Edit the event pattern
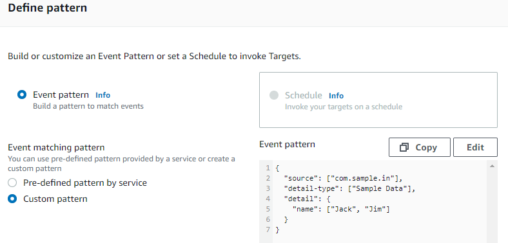This screenshot has height=243, width=508. point(475,147)
